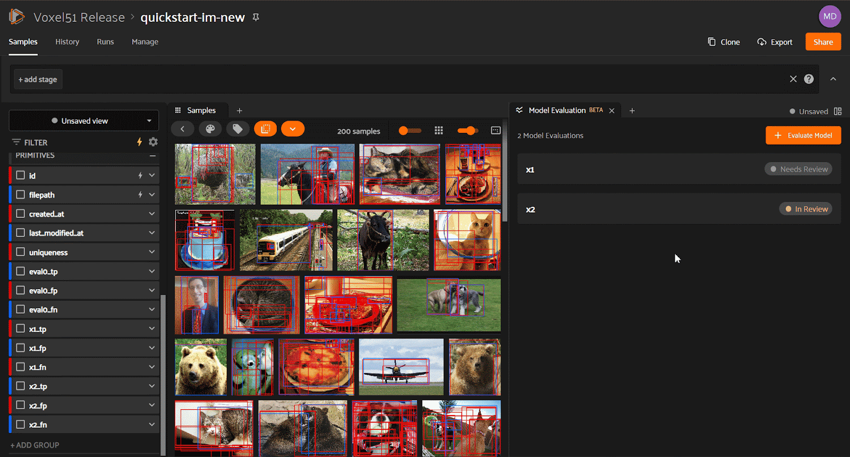Expand the id field filter

click(x=152, y=175)
